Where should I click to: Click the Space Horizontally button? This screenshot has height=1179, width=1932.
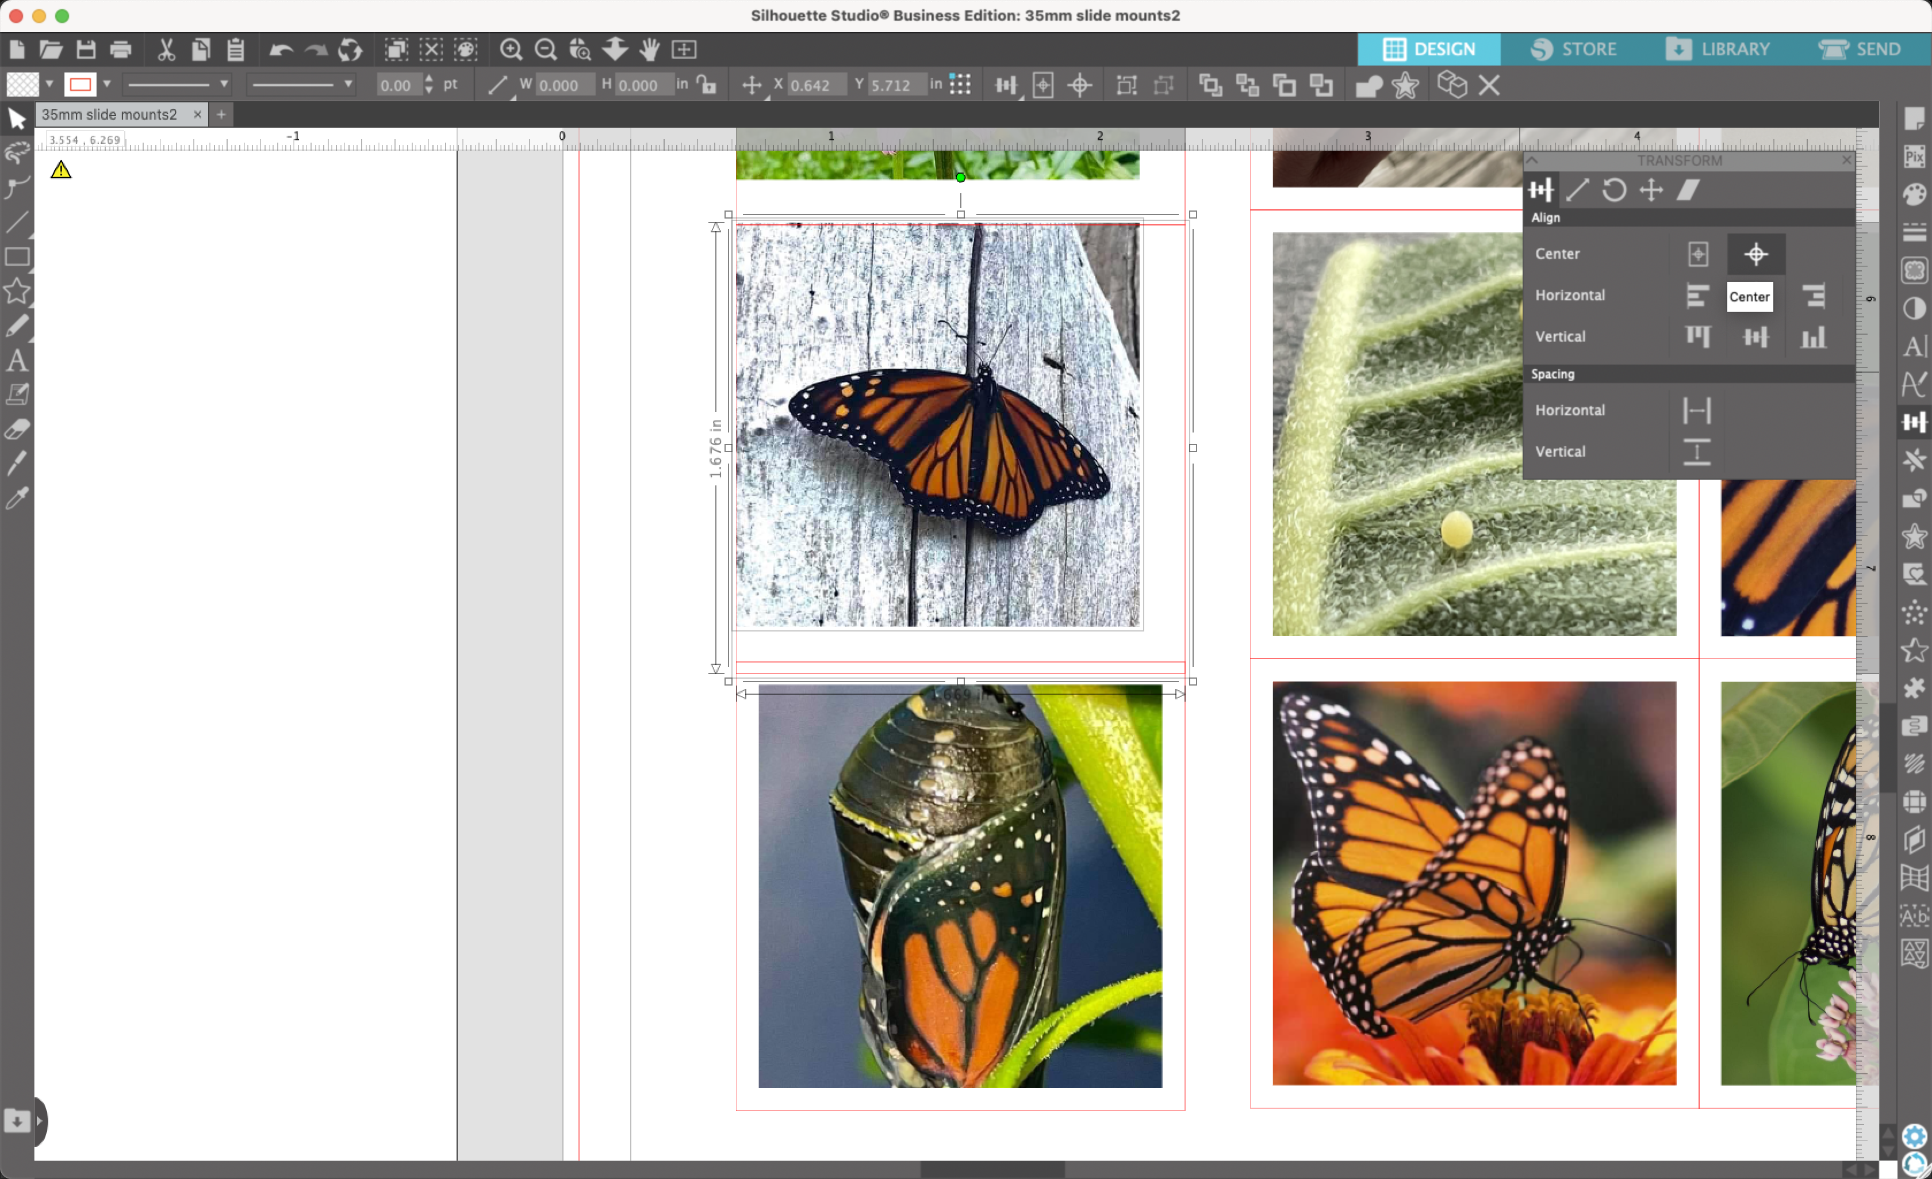[x=1697, y=410]
